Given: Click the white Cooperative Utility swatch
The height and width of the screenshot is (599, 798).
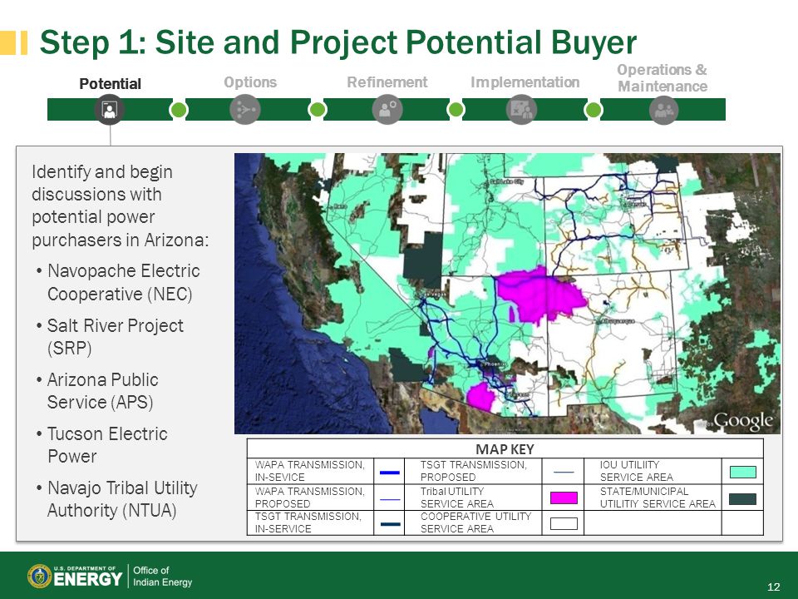Looking at the screenshot, I should (x=564, y=523).
